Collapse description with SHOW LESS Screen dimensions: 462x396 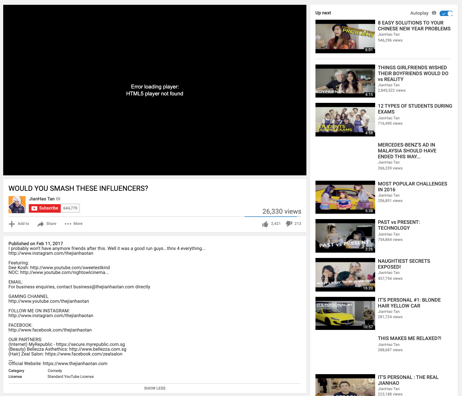(x=155, y=388)
